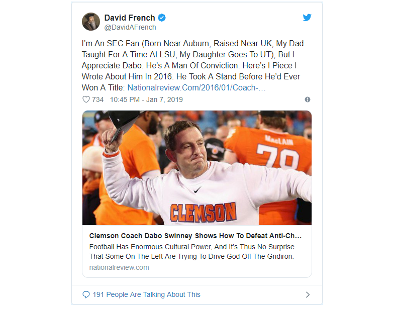393x309 pixels.
Task: Click David French's profile avatar
Action: coord(91,22)
